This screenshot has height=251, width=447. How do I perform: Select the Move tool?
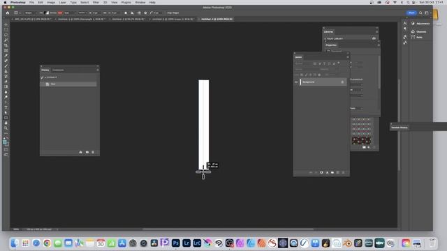[6, 25]
